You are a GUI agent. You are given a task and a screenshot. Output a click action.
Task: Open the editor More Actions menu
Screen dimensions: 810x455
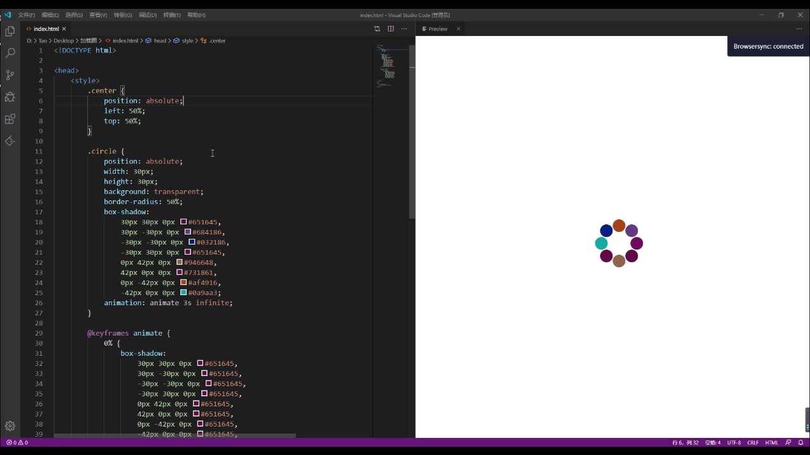404,28
